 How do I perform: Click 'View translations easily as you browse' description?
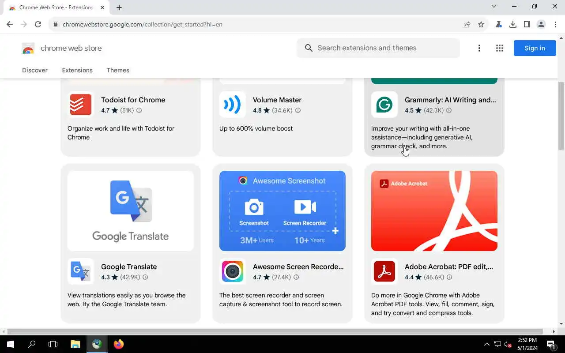click(127, 300)
